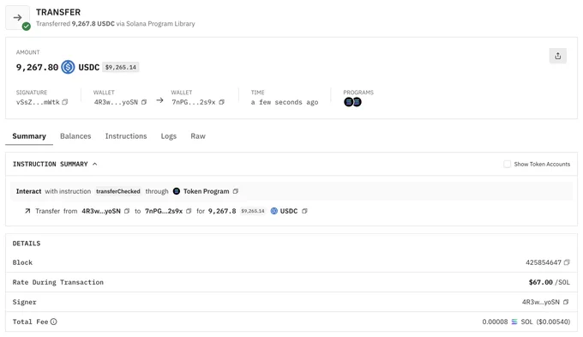Image resolution: width=583 pixels, height=337 pixels.
Task: Click the $9,265.14 value badge near amount
Action: pos(121,68)
